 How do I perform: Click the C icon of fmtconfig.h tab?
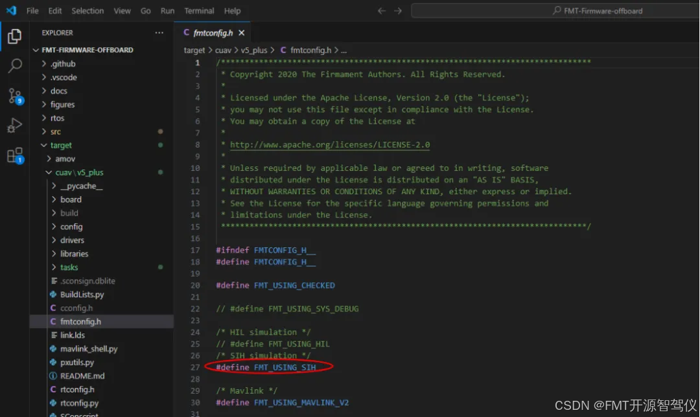pos(186,32)
